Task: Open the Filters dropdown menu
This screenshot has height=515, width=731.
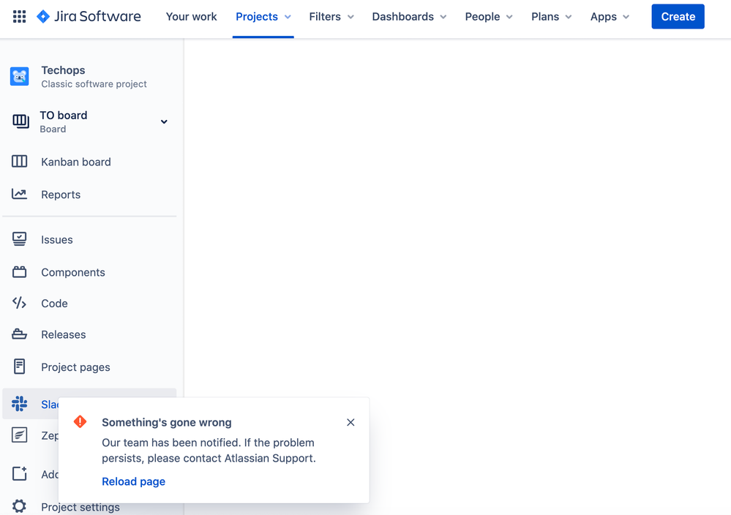Action: (x=331, y=17)
